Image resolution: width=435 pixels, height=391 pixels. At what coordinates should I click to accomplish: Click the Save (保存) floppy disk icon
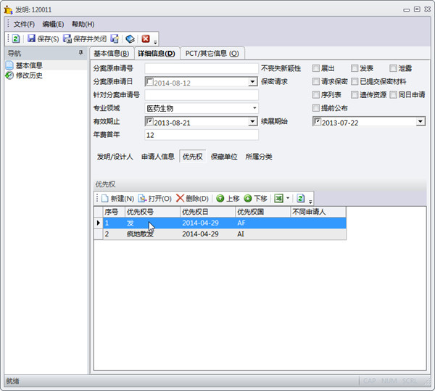31,38
